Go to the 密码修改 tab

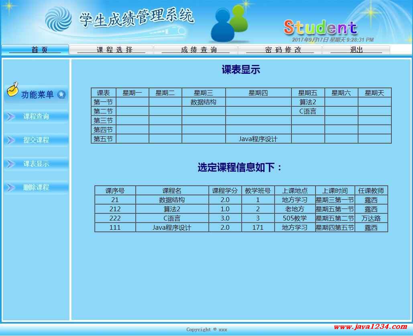point(280,50)
